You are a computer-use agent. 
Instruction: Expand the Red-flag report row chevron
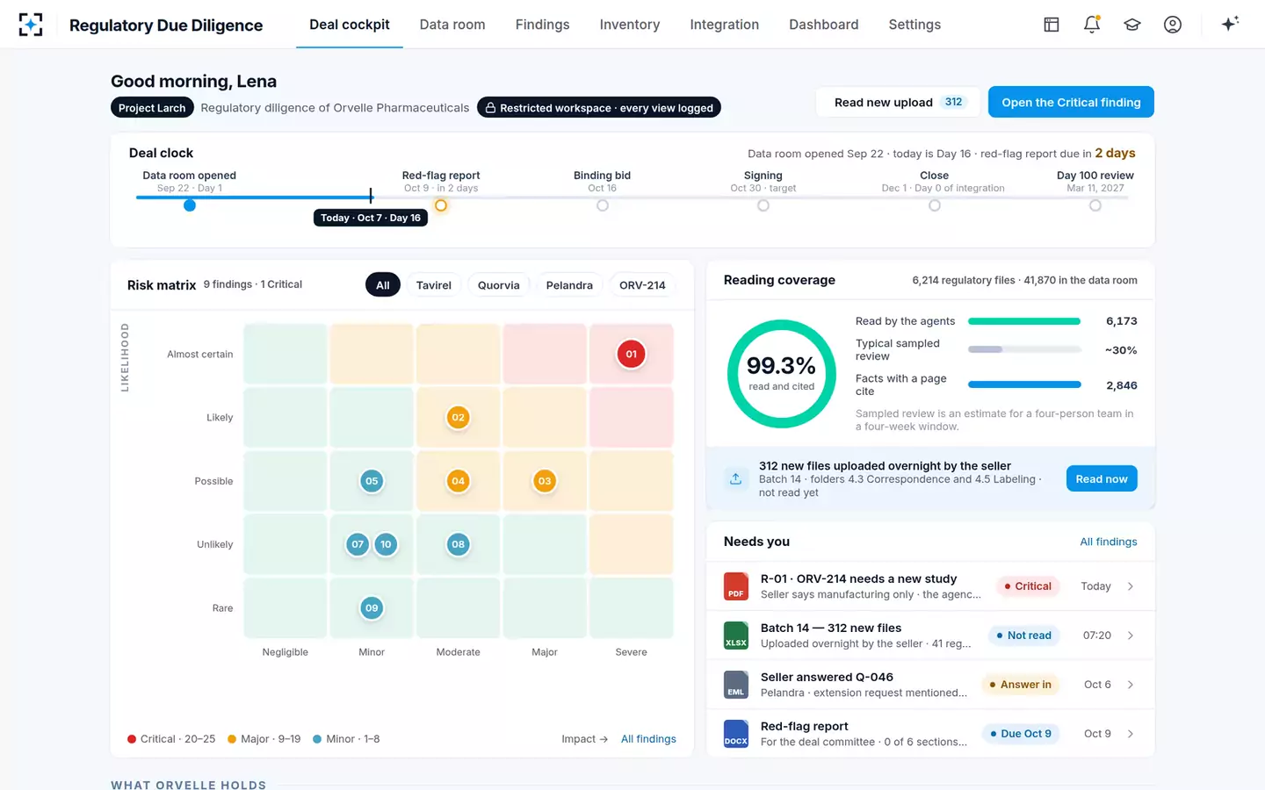(x=1131, y=734)
